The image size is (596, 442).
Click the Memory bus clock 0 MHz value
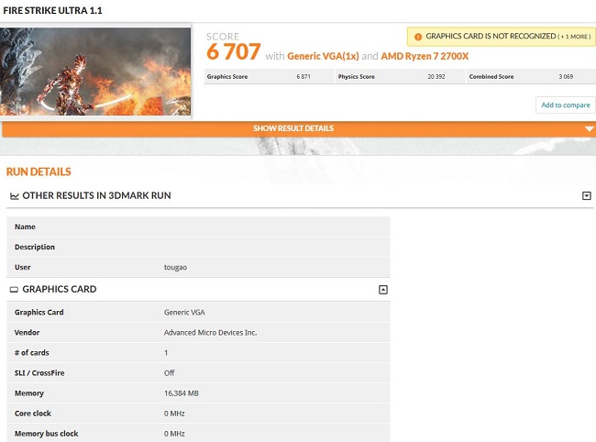tap(174, 434)
